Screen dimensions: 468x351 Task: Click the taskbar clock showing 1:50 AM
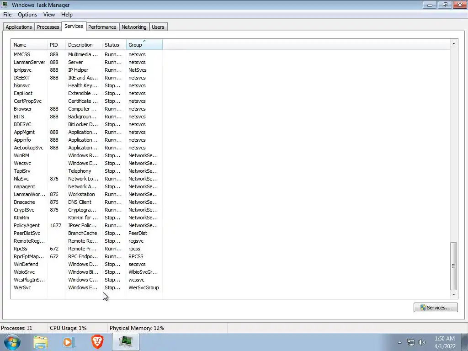(444, 342)
